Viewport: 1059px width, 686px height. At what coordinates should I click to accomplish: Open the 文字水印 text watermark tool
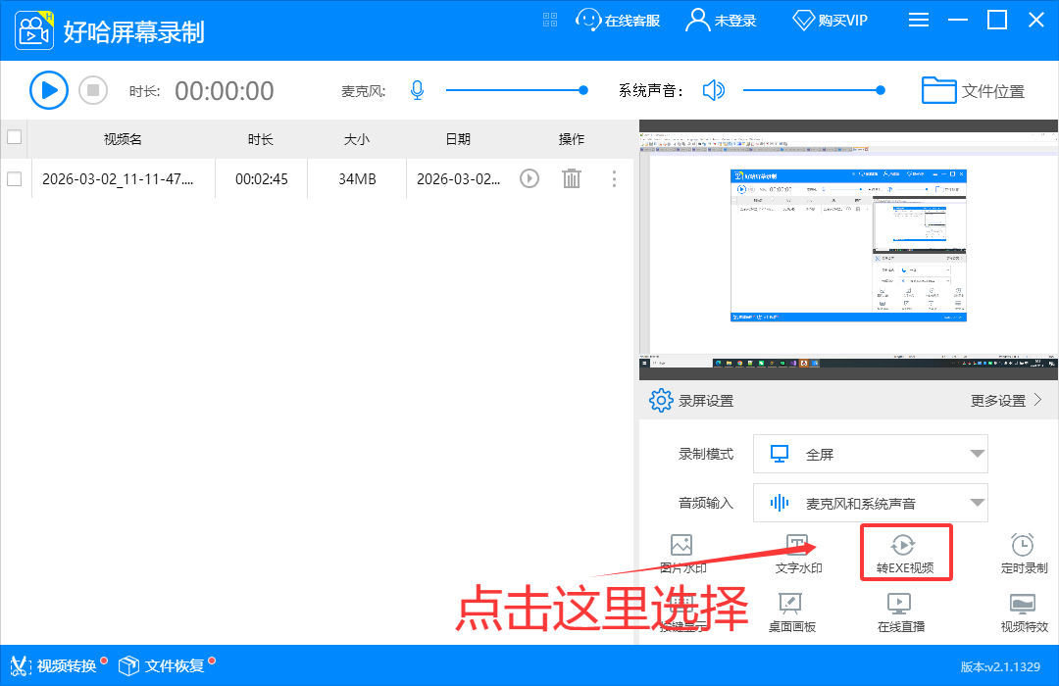click(x=797, y=551)
